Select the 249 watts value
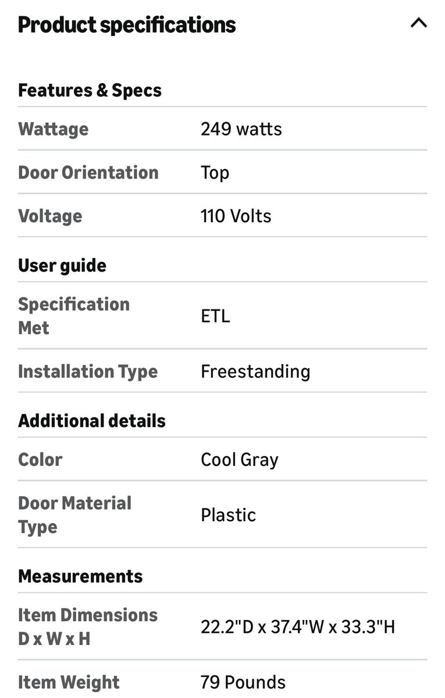 coord(241,129)
